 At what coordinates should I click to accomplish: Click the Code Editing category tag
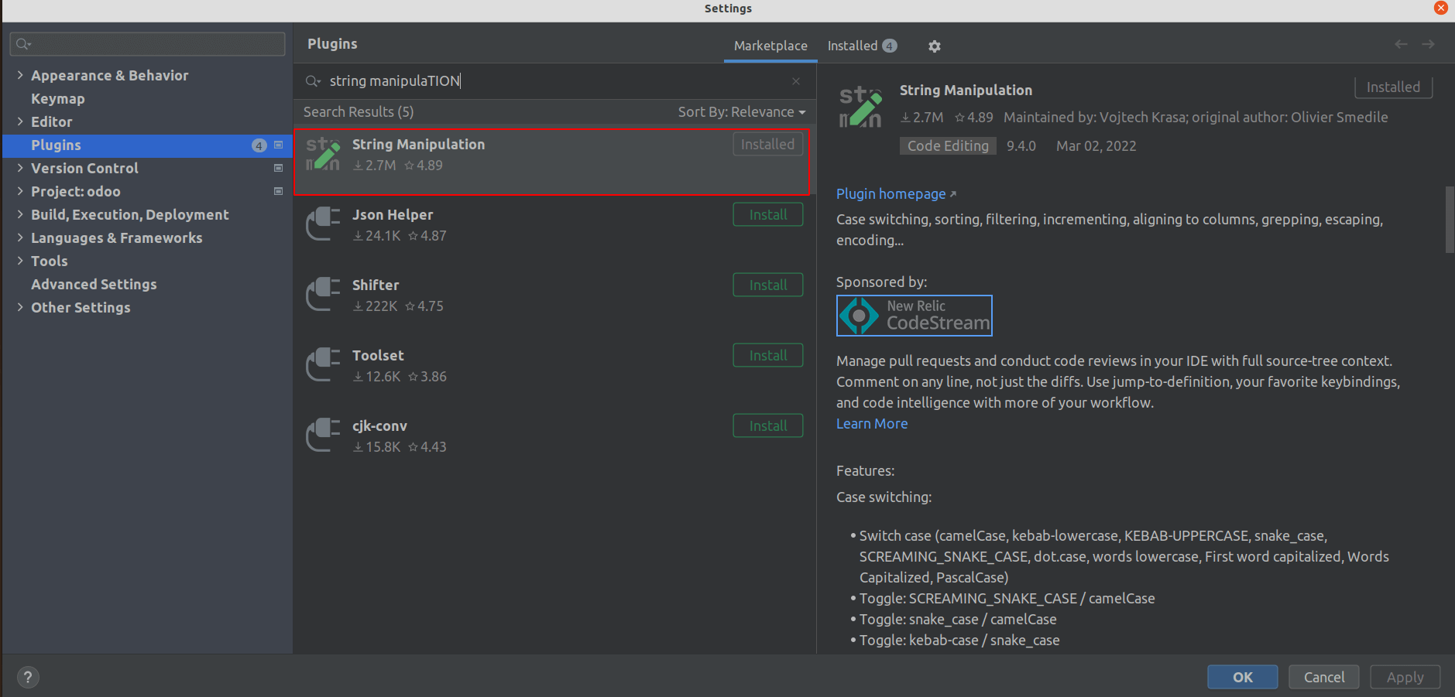pyautogui.click(x=948, y=145)
